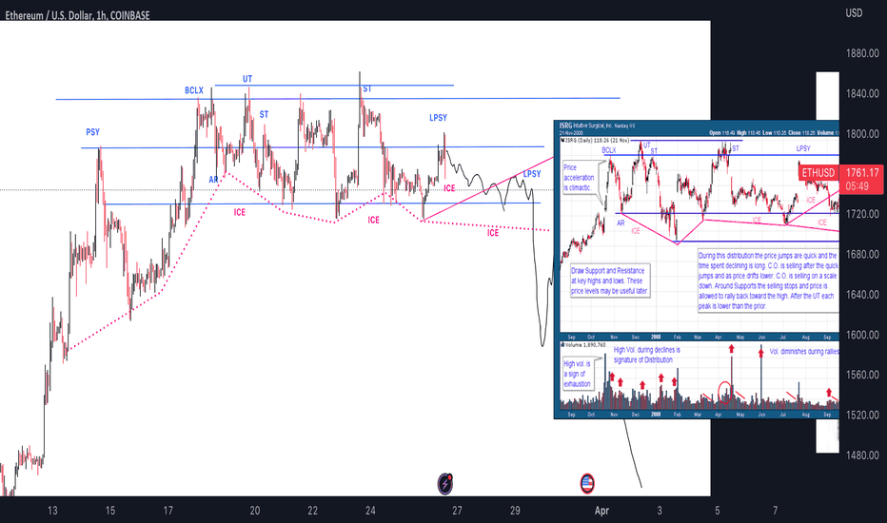Select the BCLX label on the main ETH chart
The height and width of the screenshot is (523, 887).
[x=193, y=90]
